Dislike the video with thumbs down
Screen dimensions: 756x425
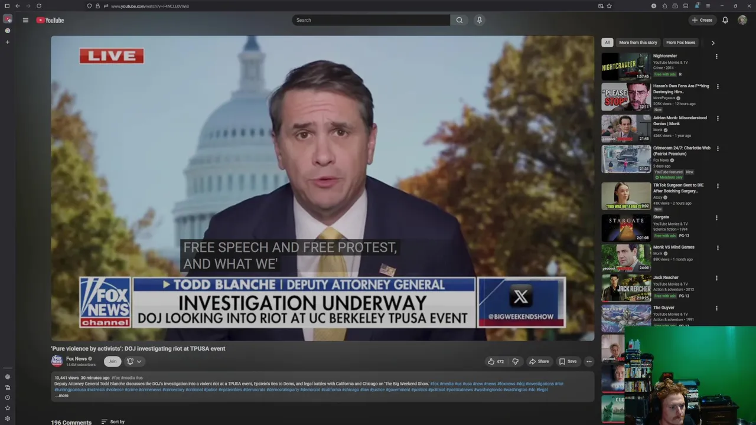[515, 361]
